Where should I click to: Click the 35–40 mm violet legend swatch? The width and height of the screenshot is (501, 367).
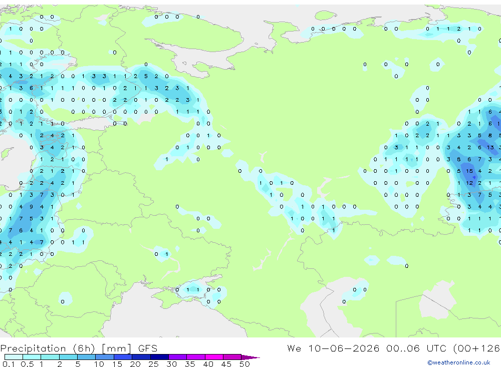196,357
